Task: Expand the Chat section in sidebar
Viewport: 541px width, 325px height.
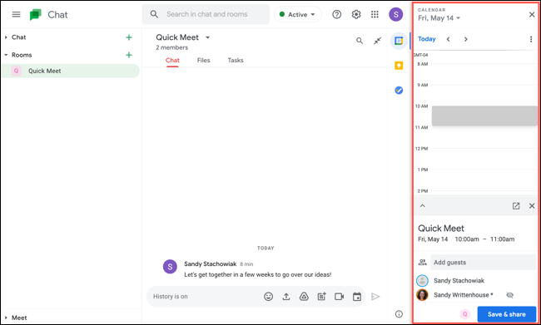Action: 6,37
